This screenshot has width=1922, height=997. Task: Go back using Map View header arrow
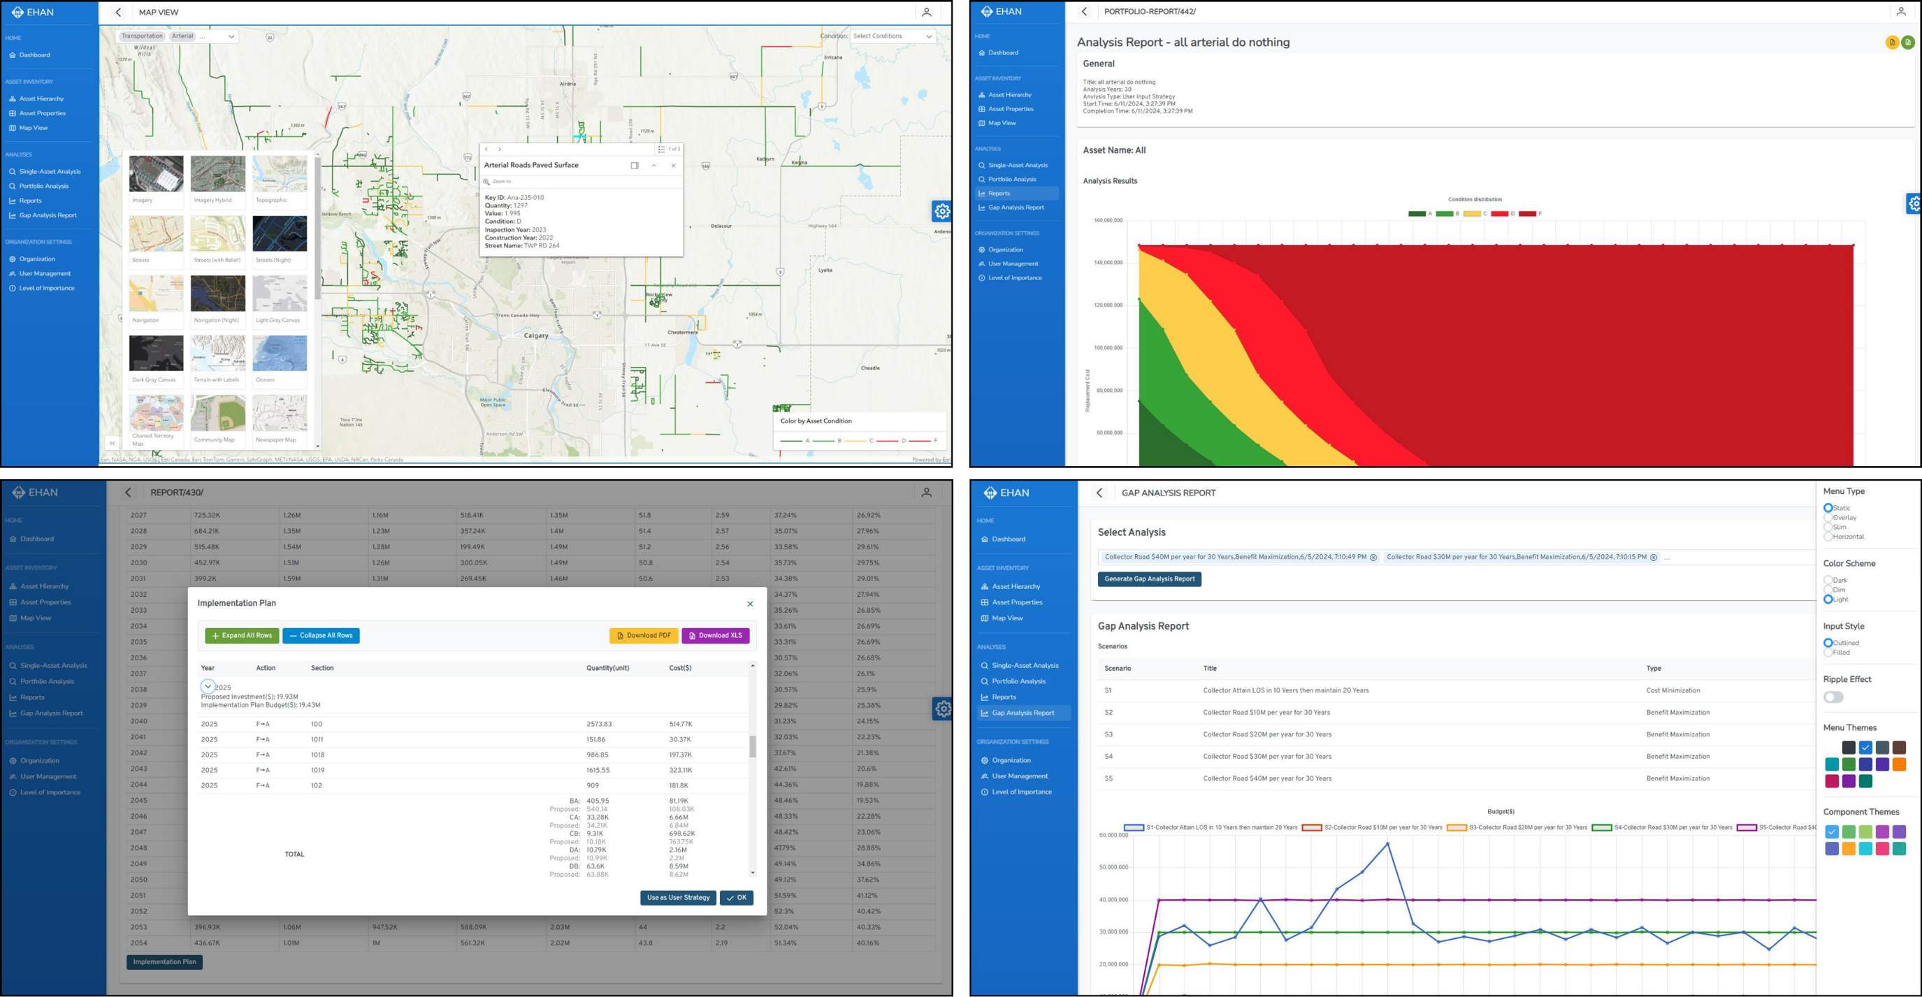click(118, 12)
